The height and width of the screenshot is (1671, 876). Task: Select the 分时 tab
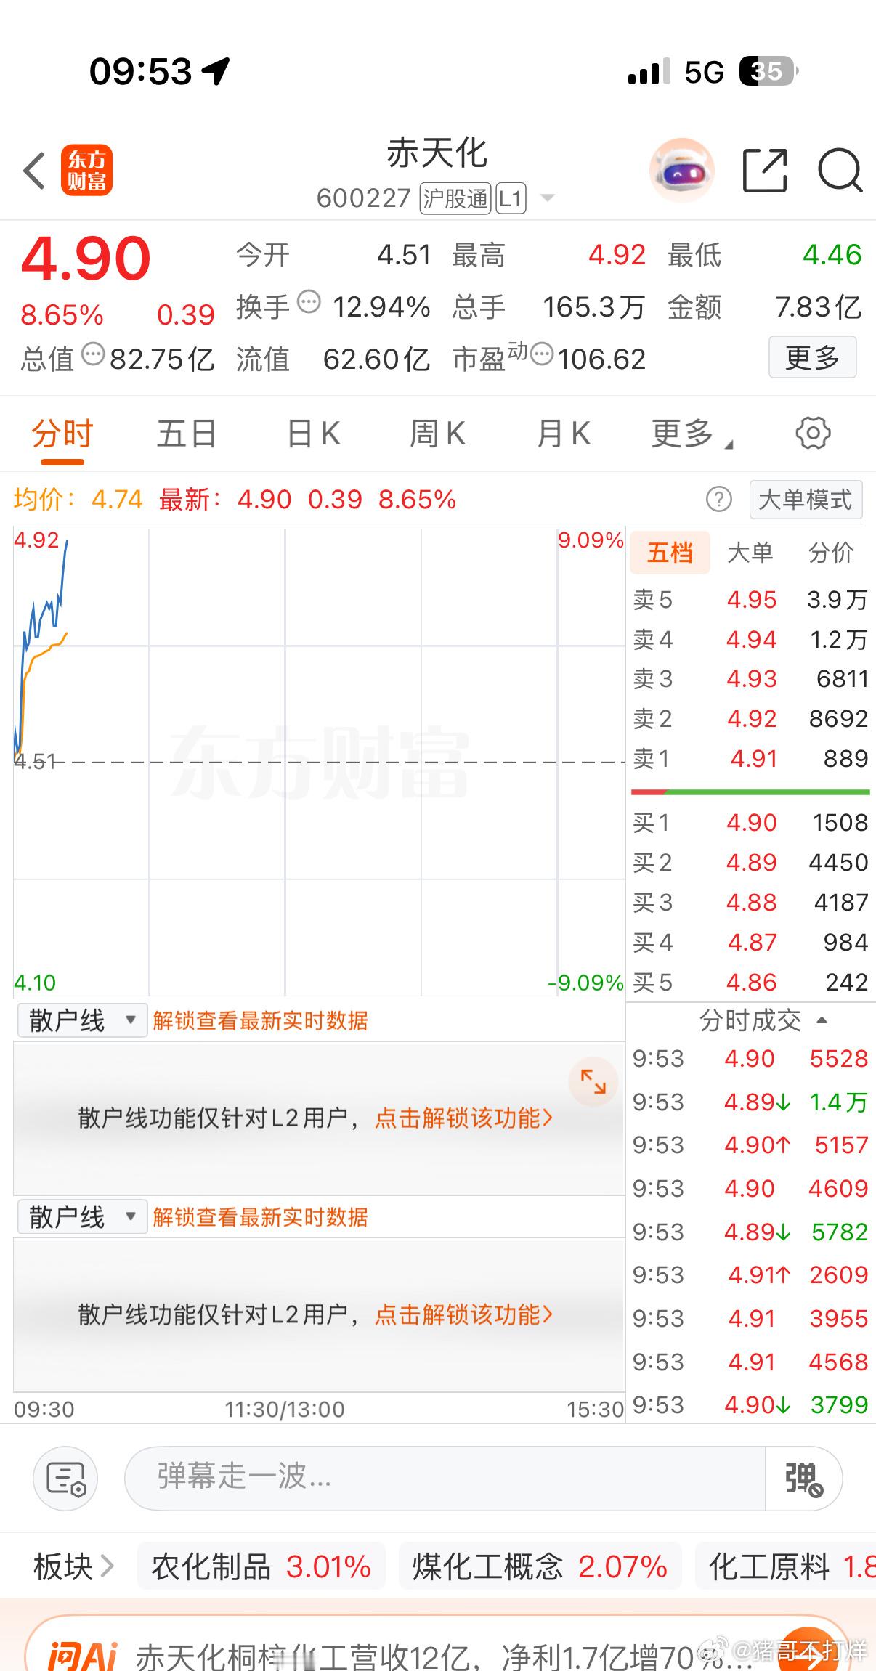tap(62, 434)
